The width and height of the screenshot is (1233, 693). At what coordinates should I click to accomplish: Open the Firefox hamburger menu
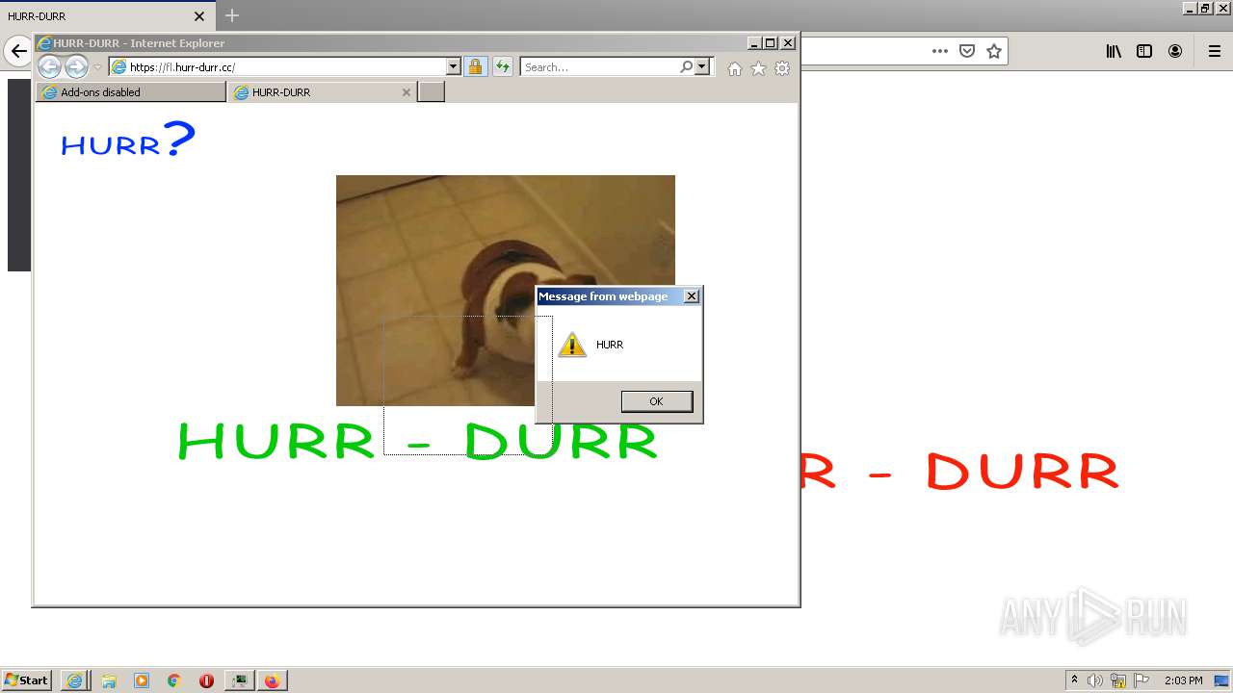tap(1215, 51)
